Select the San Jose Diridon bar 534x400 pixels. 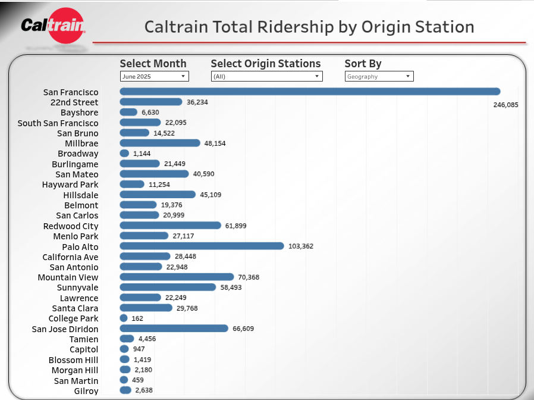pyautogui.click(x=174, y=329)
